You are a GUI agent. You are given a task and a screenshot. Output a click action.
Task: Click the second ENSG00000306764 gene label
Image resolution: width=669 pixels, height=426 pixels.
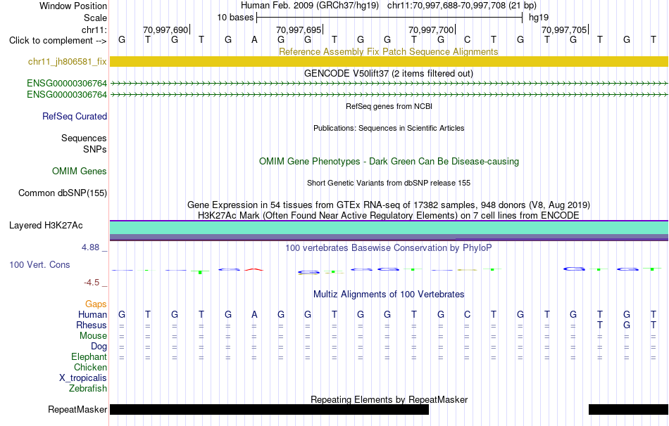(x=67, y=95)
